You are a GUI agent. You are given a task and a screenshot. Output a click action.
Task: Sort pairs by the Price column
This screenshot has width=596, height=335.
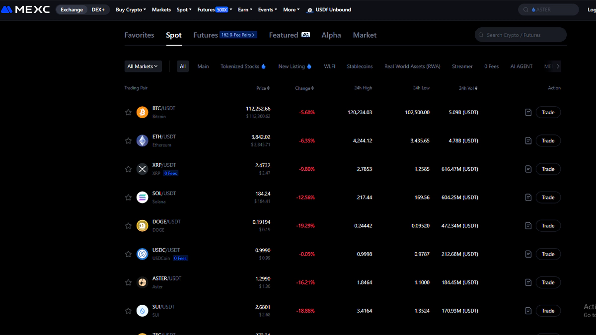pos(263,88)
